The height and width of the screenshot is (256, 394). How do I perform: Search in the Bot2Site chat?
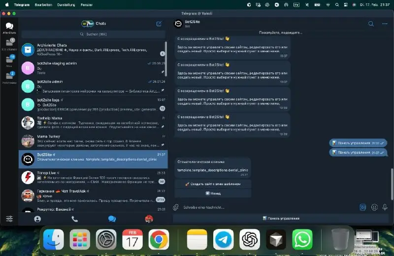coord(371,24)
